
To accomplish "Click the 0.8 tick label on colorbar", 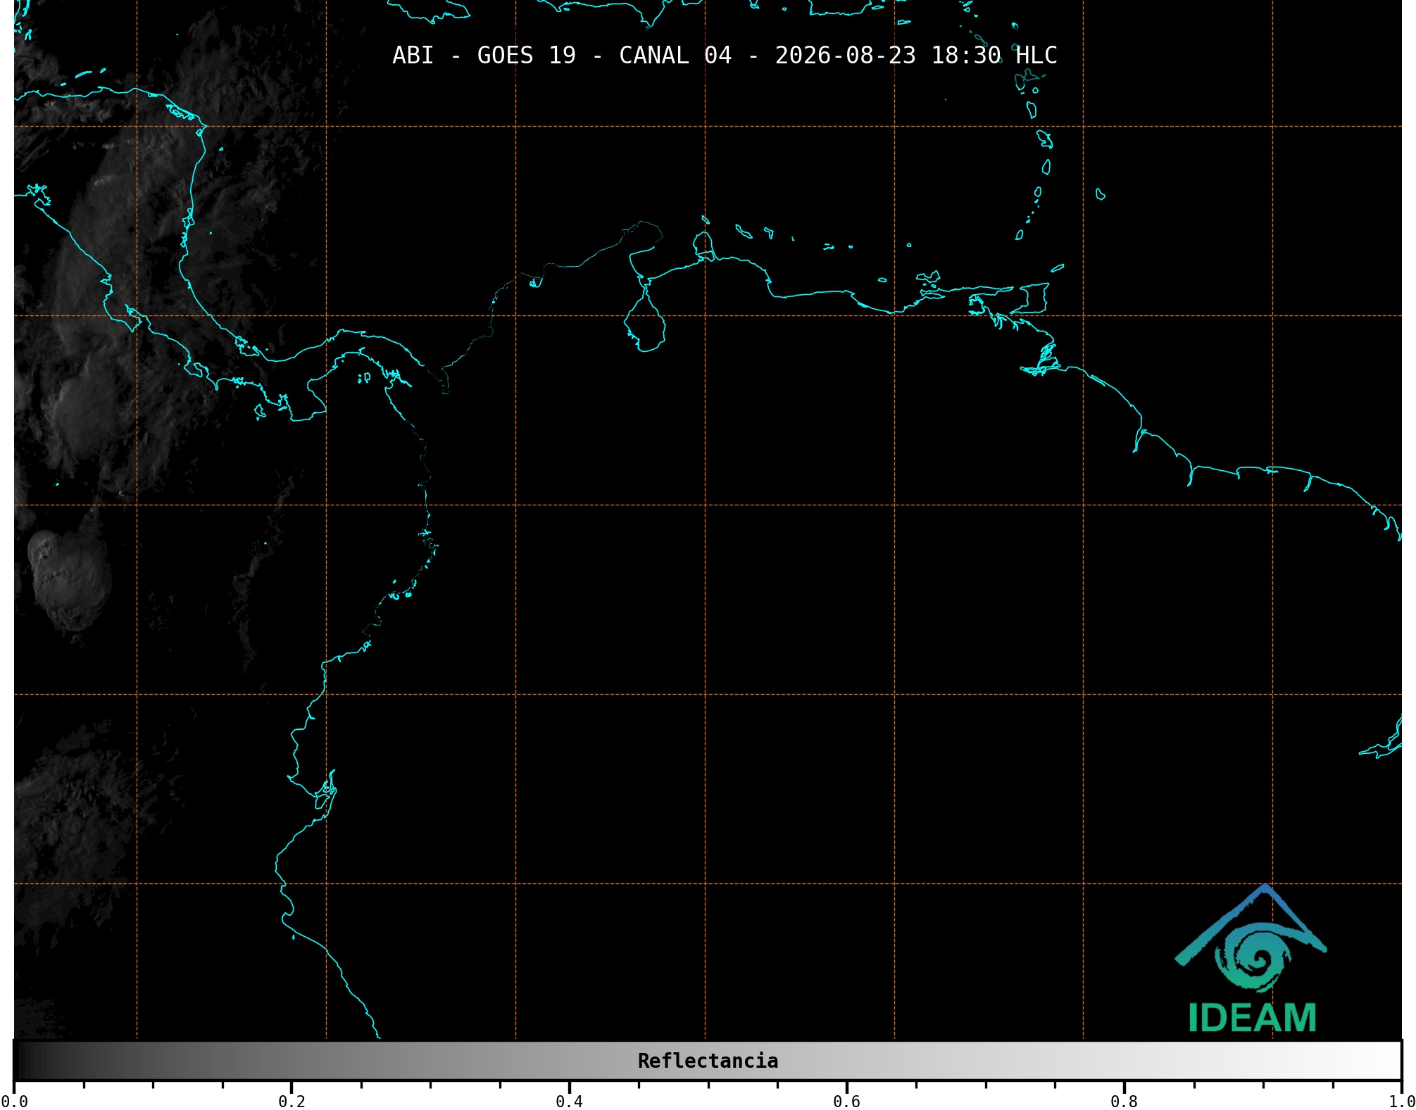I will click(1124, 1102).
